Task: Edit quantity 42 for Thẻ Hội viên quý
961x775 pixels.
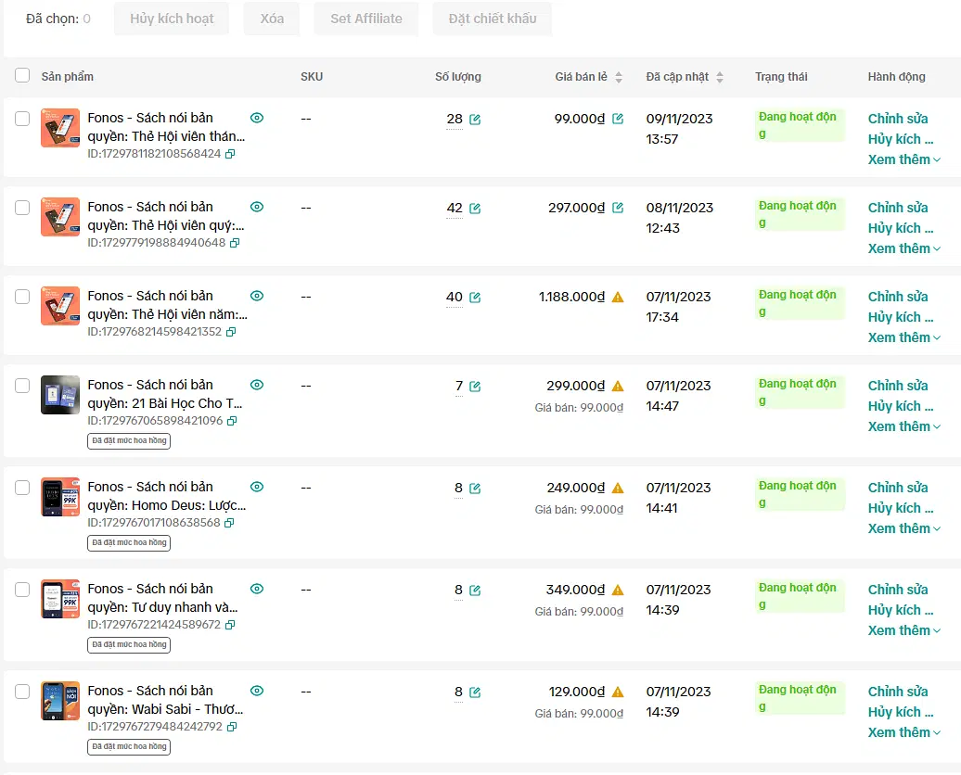Action: (x=475, y=209)
